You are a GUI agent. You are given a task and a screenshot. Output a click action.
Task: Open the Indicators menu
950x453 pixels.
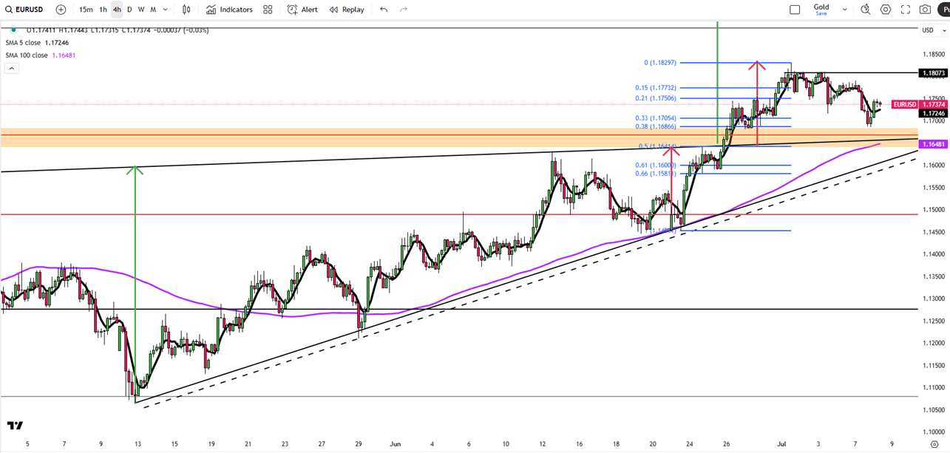229,10
